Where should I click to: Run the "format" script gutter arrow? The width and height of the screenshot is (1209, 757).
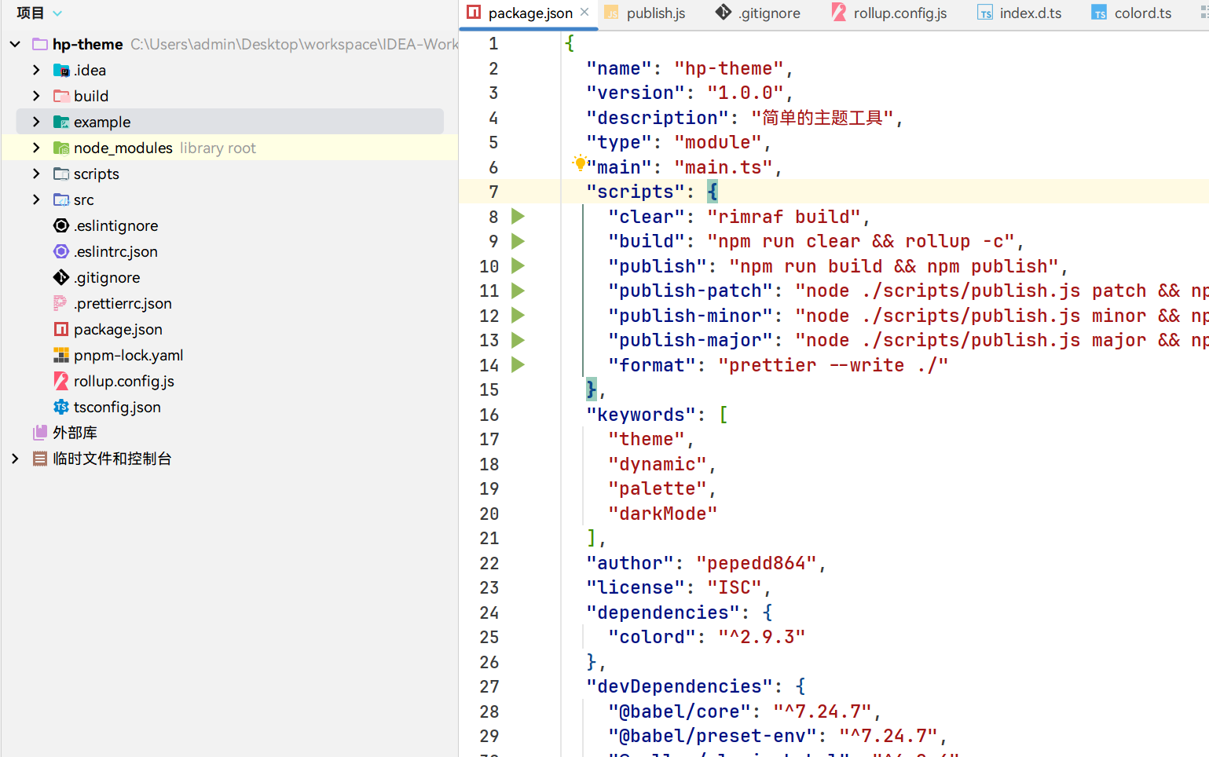pos(518,364)
